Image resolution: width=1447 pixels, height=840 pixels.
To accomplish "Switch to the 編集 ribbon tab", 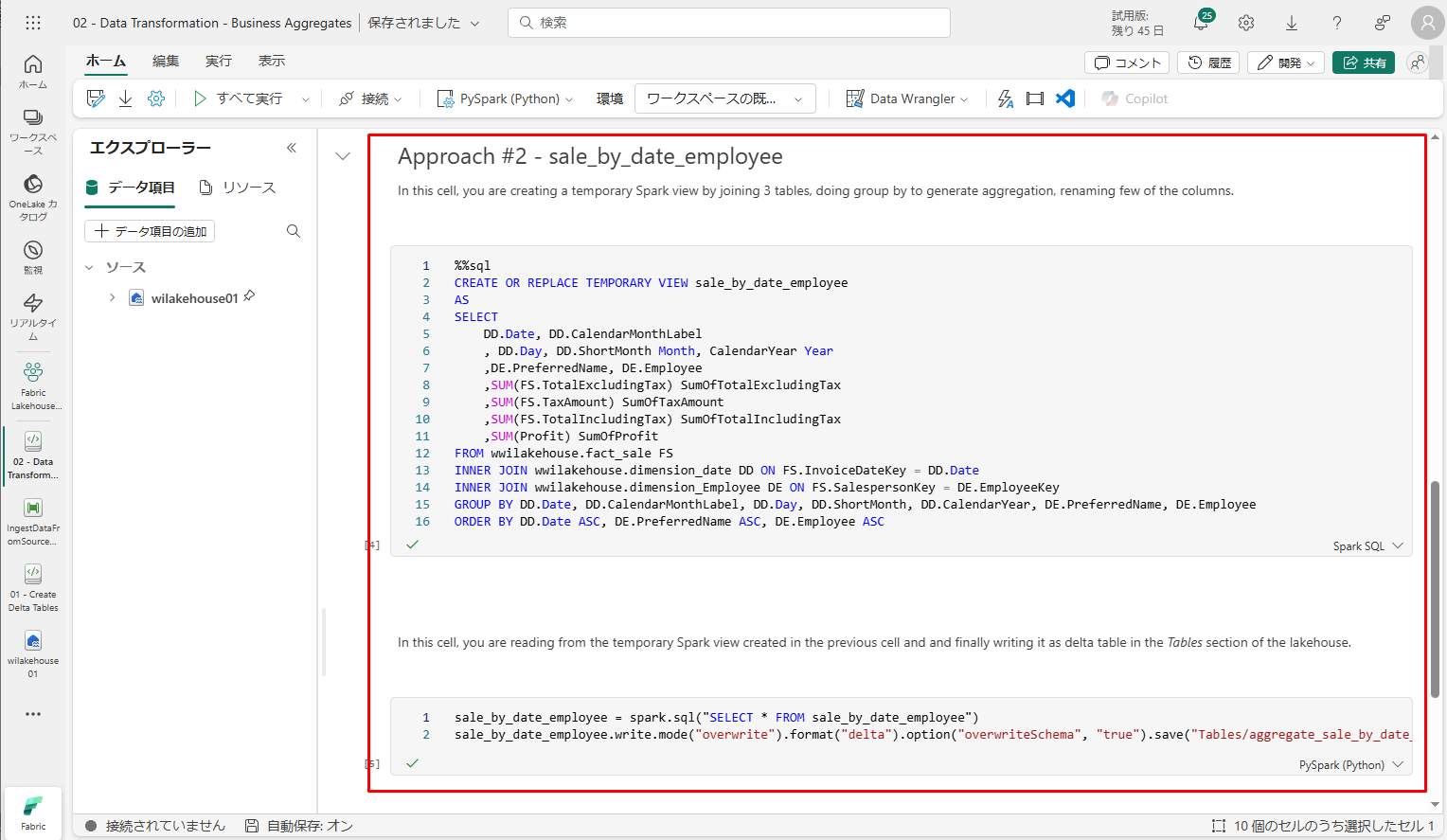I will tap(166, 61).
